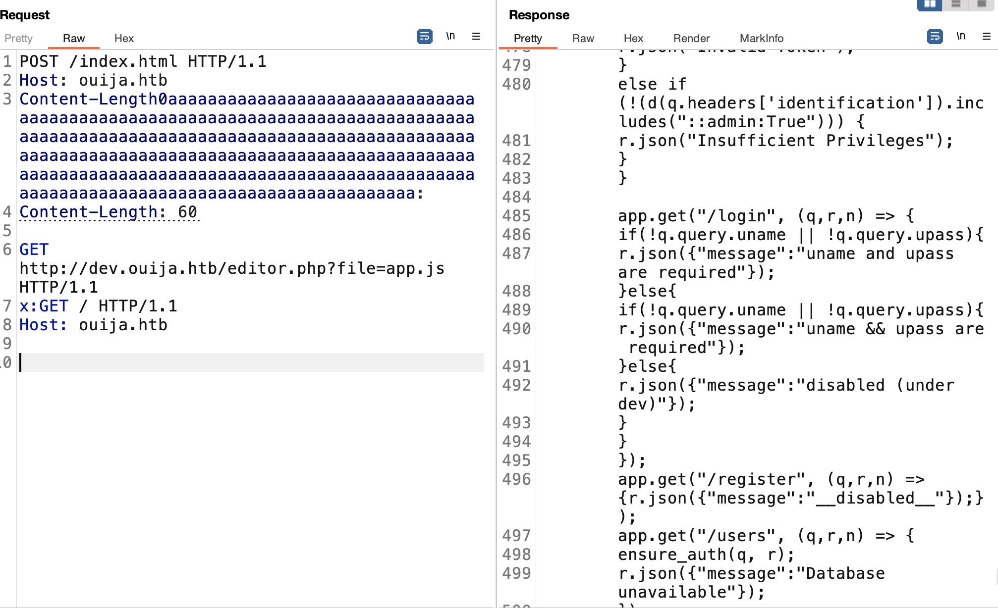
Task: Show non-printable chars in Response panel
Action: coord(960,36)
